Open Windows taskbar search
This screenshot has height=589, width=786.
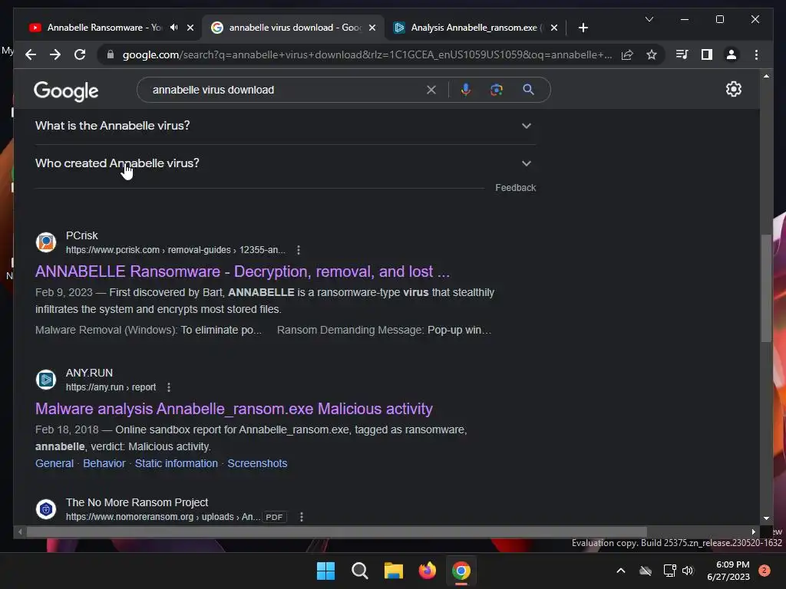tap(359, 571)
